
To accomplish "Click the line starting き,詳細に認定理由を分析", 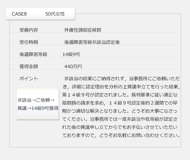I will tap(121, 87).
